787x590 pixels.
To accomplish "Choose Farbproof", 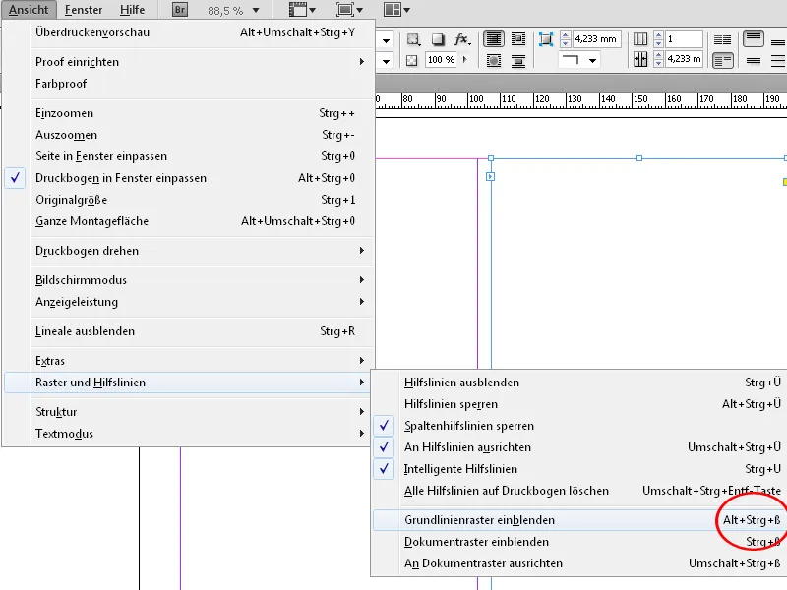I will point(189,84).
